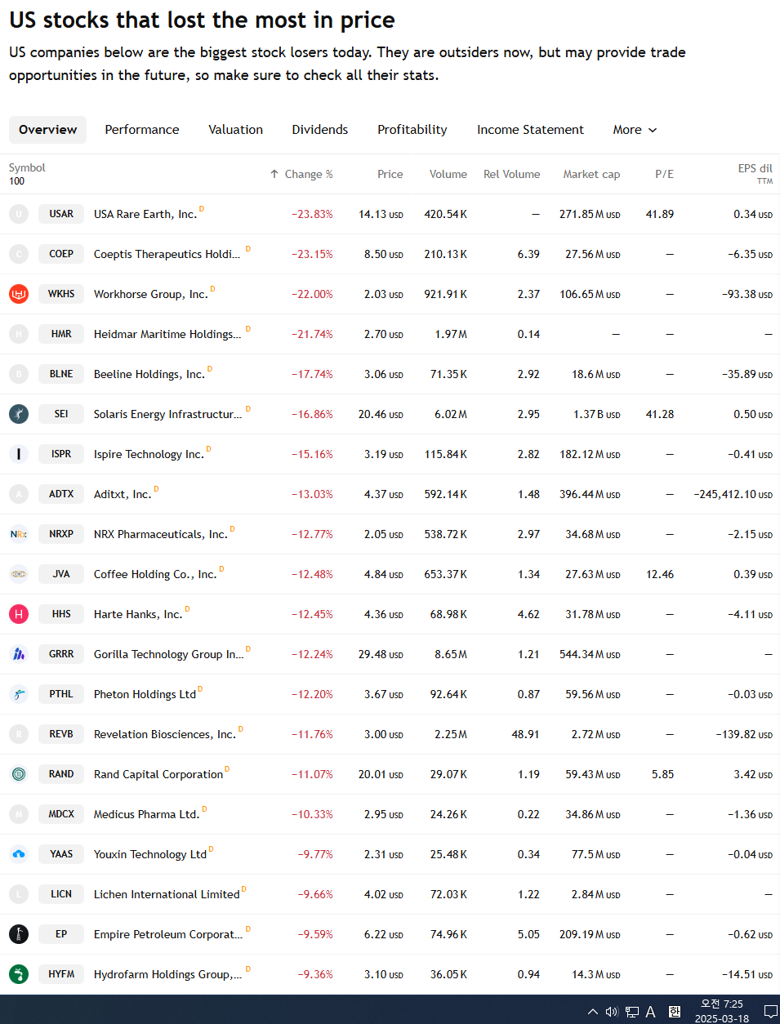Open the WKHS ticker symbol

[x=61, y=294]
